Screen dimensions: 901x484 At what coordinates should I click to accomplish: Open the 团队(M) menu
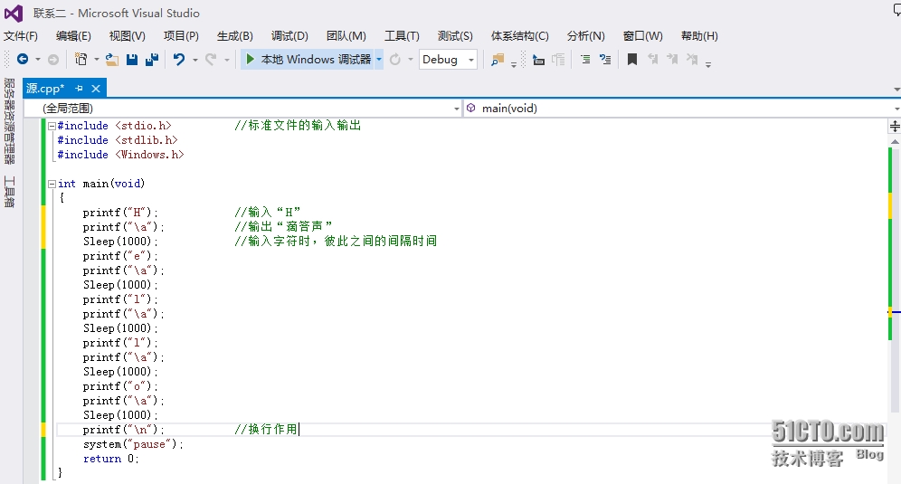click(346, 36)
